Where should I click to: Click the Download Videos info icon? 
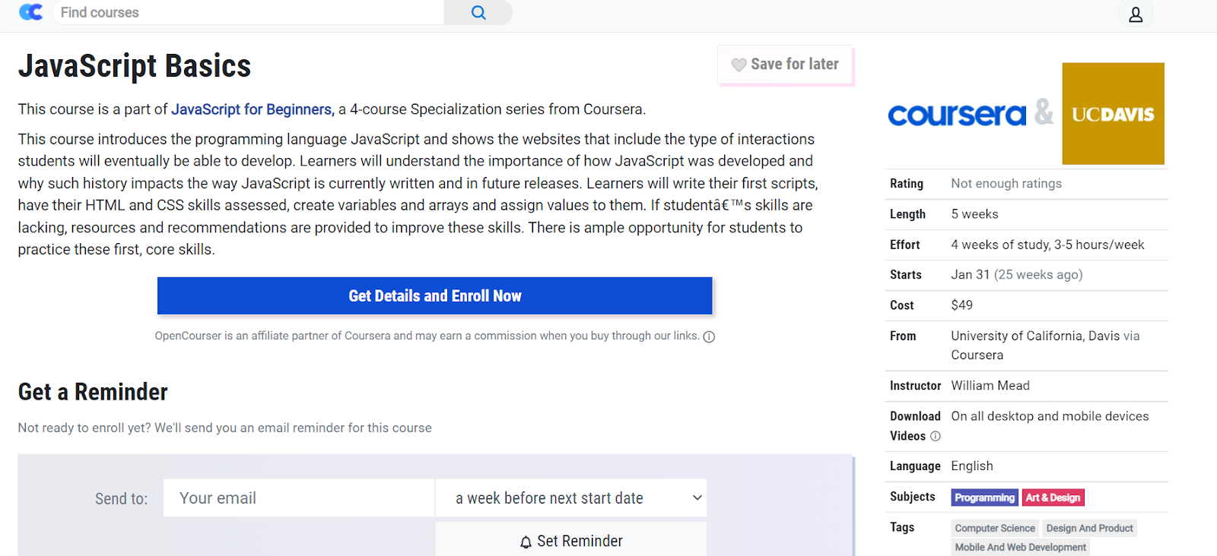coord(936,436)
